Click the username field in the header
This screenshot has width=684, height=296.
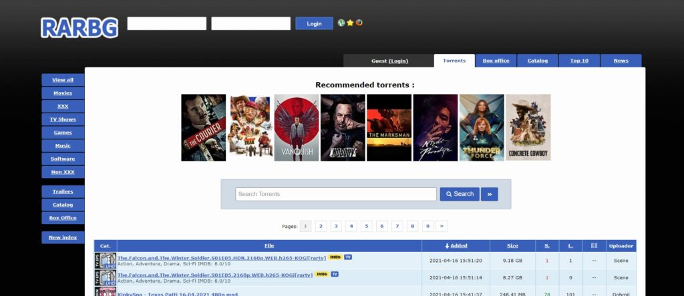pos(166,23)
